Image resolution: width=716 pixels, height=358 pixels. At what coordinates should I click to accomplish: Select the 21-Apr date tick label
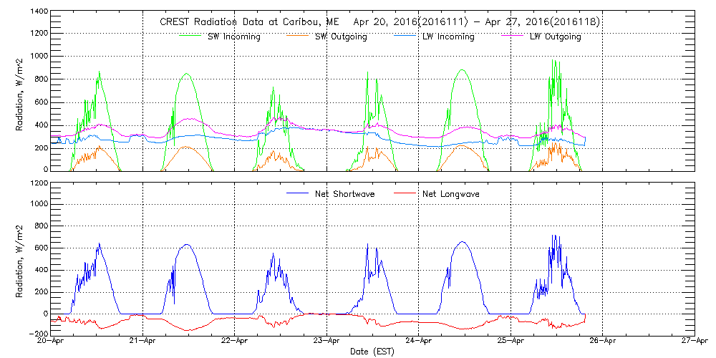click(142, 342)
